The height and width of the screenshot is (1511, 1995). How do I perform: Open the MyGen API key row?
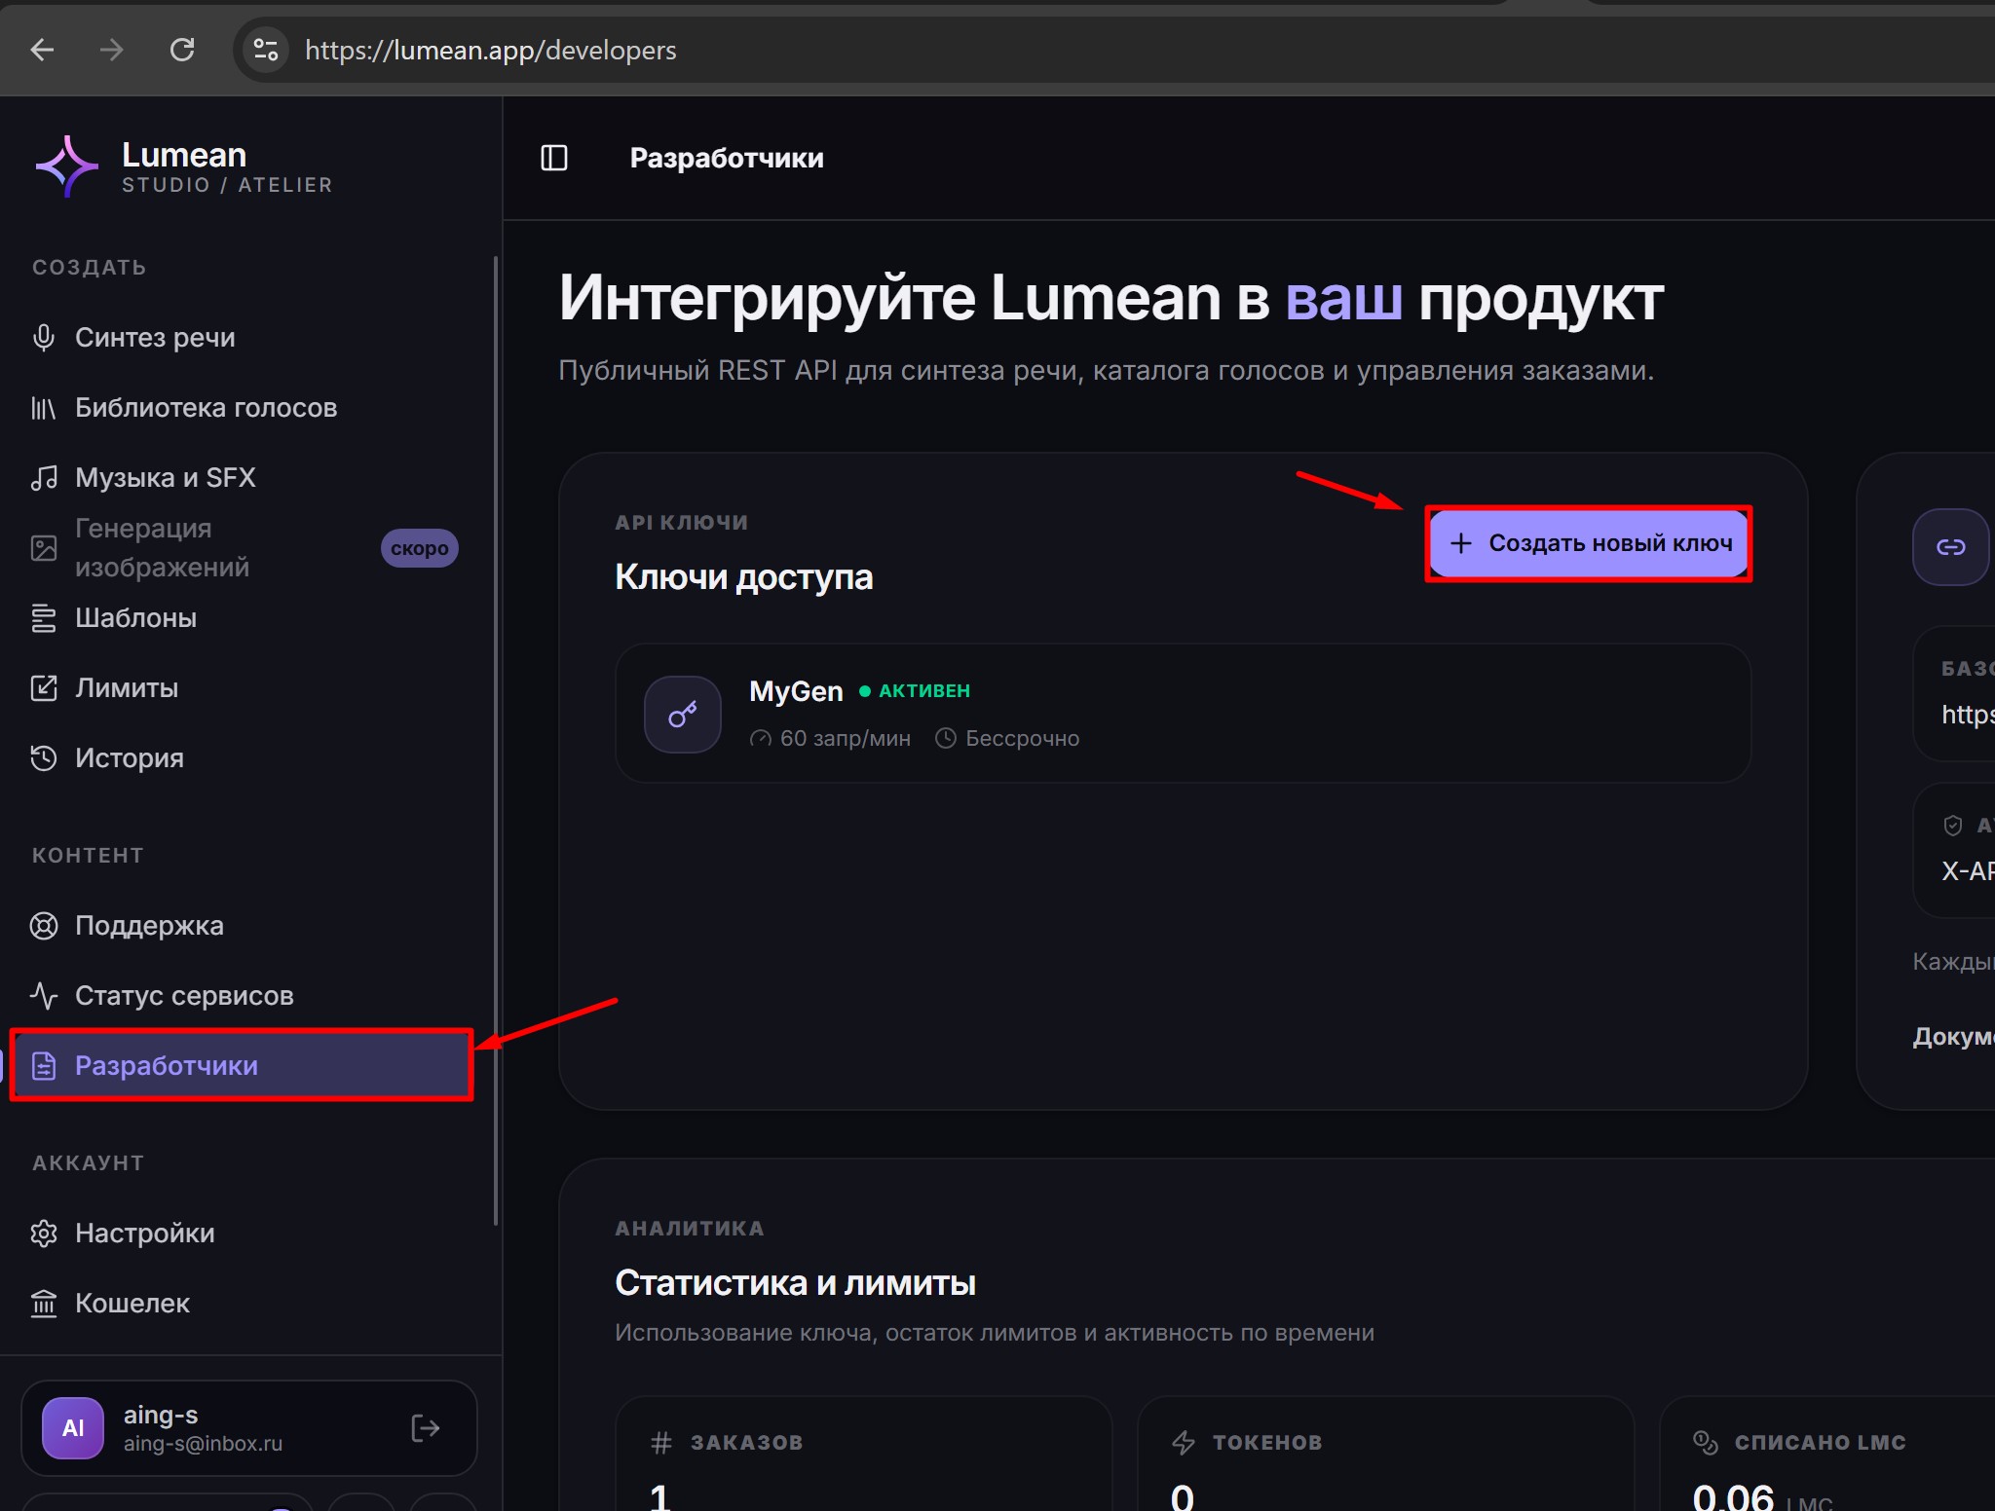coord(1183,713)
